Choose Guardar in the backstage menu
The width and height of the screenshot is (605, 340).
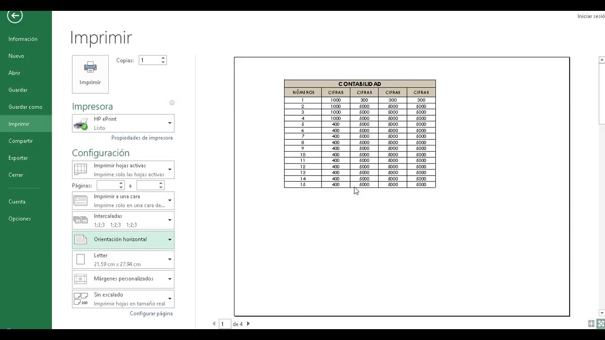tap(26, 90)
